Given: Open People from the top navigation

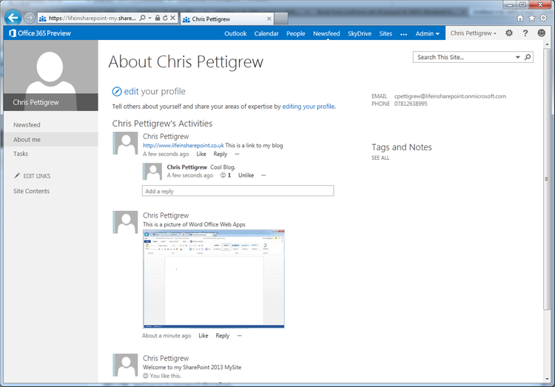Looking at the screenshot, I should (x=295, y=33).
